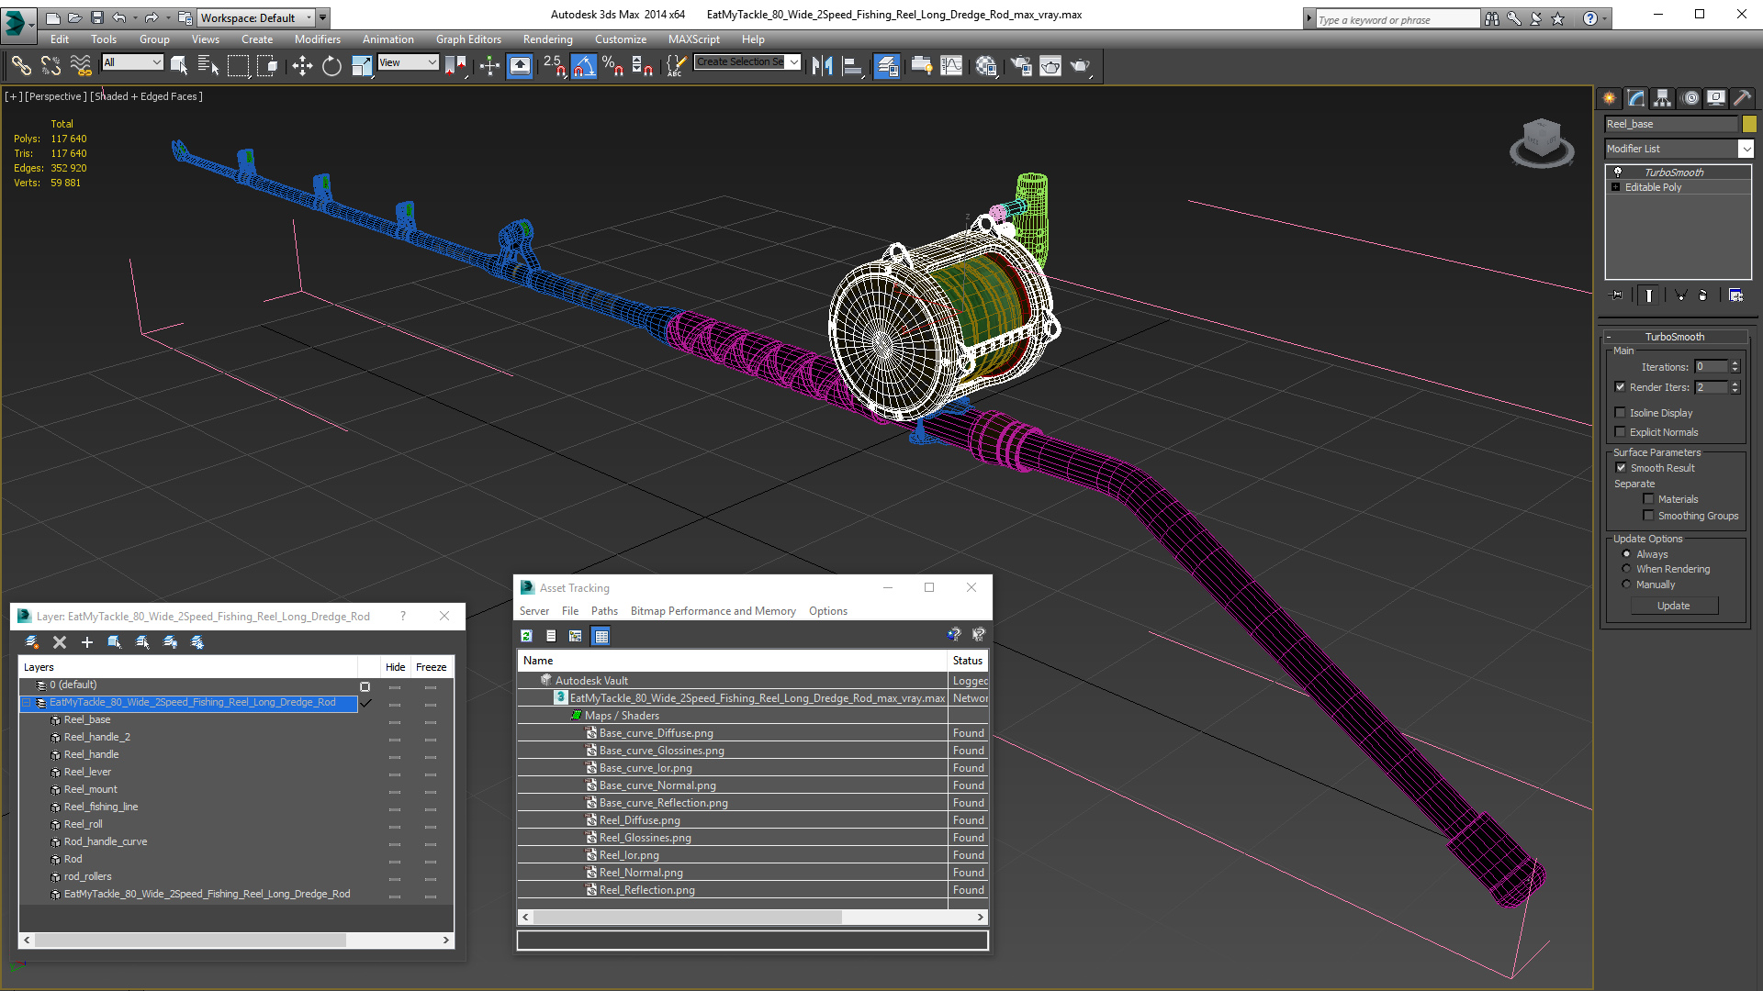Enable Isoline Display checkbox
This screenshot has height=991, width=1763.
click(x=1621, y=413)
